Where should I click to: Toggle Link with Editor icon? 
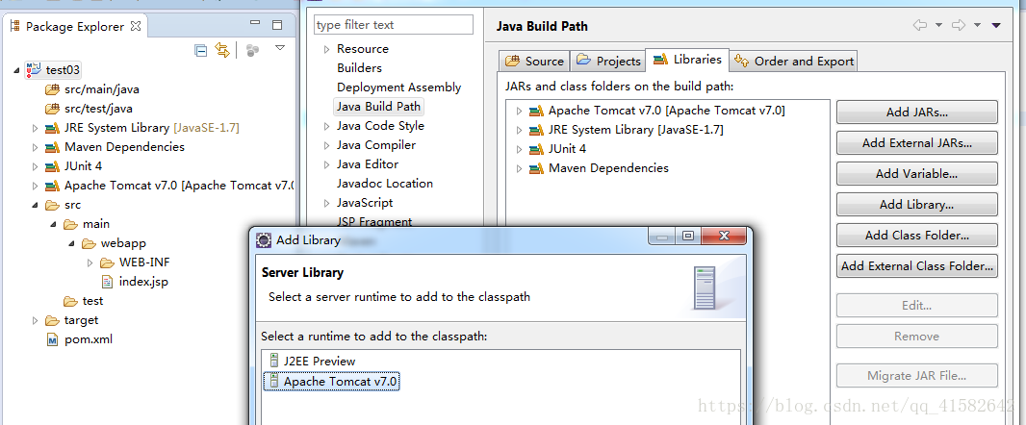point(222,49)
